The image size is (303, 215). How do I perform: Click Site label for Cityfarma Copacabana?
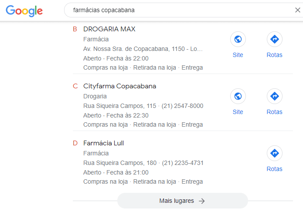point(238,112)
